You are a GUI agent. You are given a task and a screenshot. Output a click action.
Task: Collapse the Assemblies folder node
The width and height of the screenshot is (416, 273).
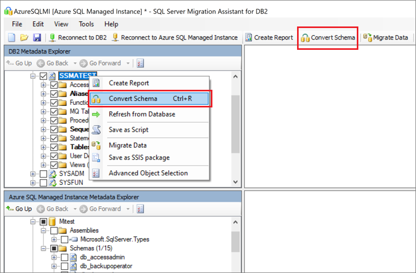click(x=43, y=230)
